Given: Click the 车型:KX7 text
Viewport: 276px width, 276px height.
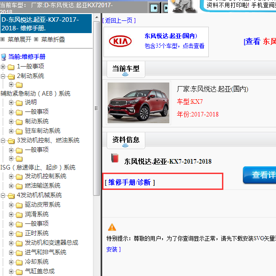Looking at the screenshot, I should [190, 102].
